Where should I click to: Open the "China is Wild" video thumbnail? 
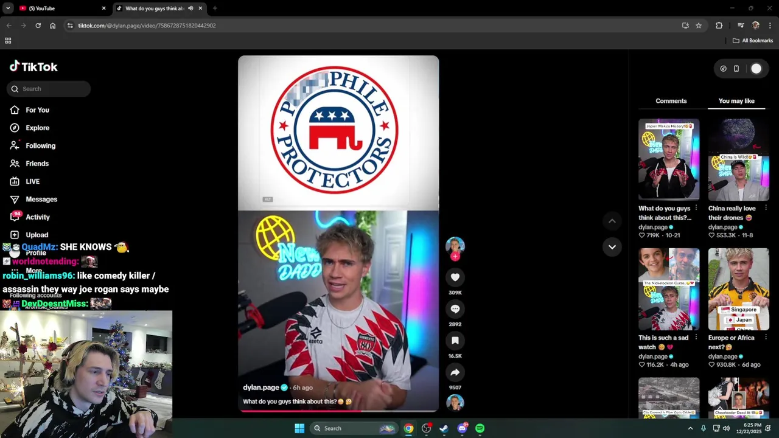click(x=738, y=159)
